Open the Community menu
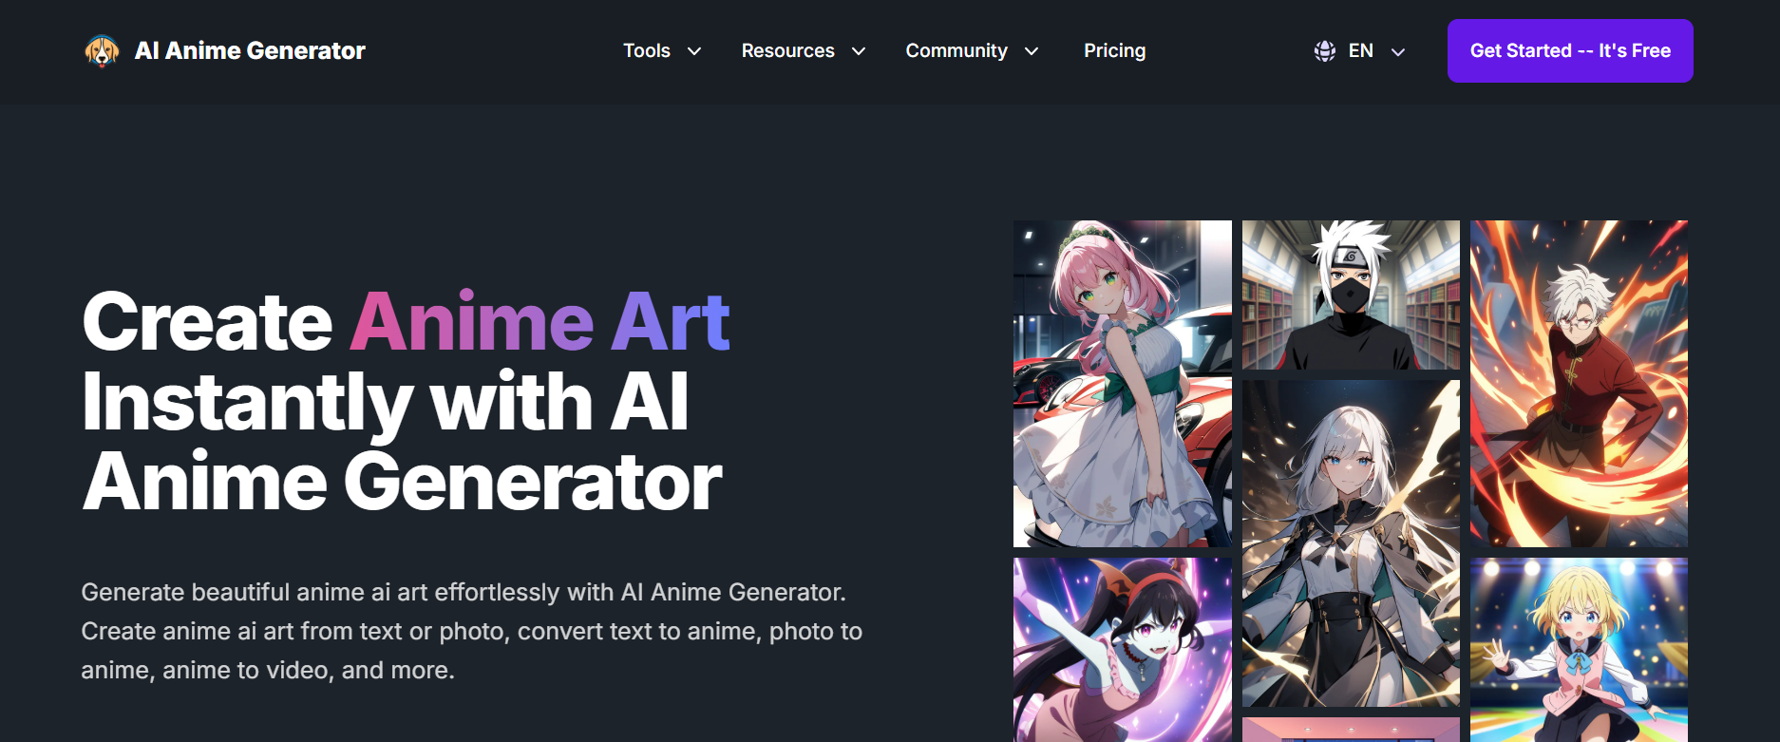The width and height of the screenshot is (1780, 742). 972,51
